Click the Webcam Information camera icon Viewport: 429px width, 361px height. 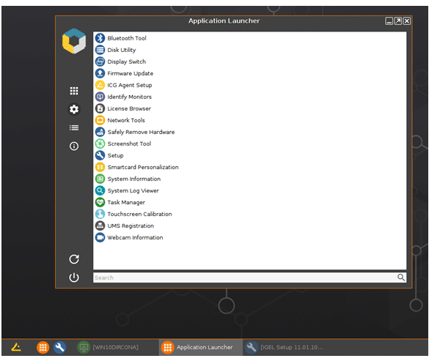[100, 237]
